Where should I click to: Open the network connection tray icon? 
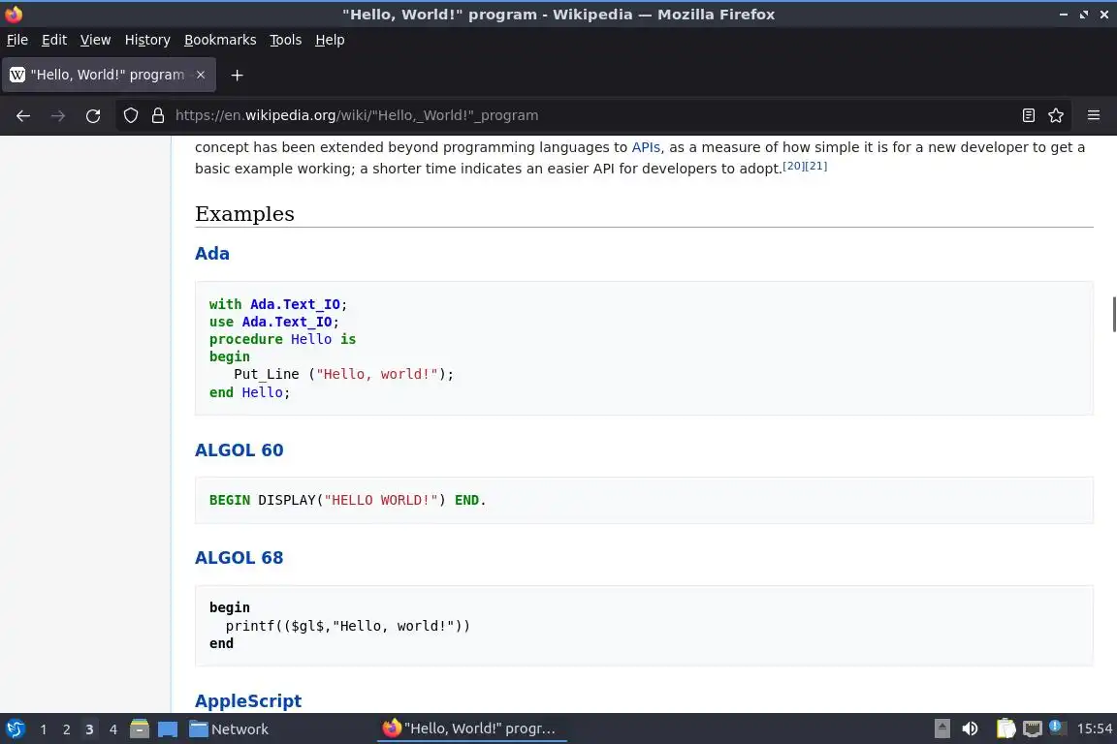(1033, 728)
